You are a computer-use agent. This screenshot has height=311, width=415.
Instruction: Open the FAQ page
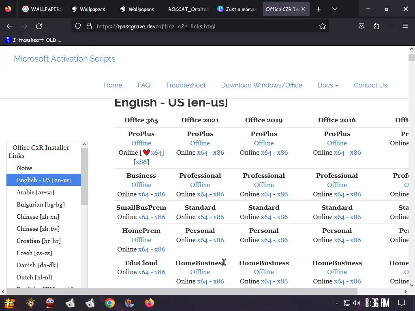click(144, 85)
